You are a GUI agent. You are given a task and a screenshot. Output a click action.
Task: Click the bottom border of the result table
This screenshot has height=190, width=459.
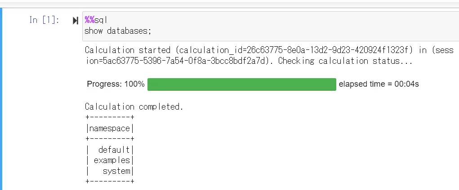tap(110, 181)
